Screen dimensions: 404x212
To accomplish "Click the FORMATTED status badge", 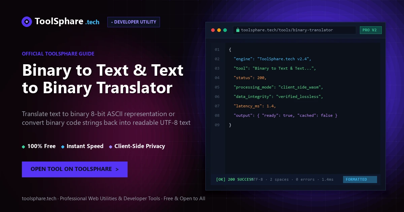I will coord(360,179).
